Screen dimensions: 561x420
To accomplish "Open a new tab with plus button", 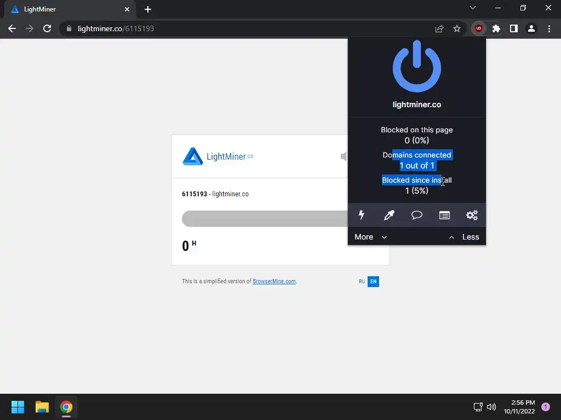I will tap(148, 9).
